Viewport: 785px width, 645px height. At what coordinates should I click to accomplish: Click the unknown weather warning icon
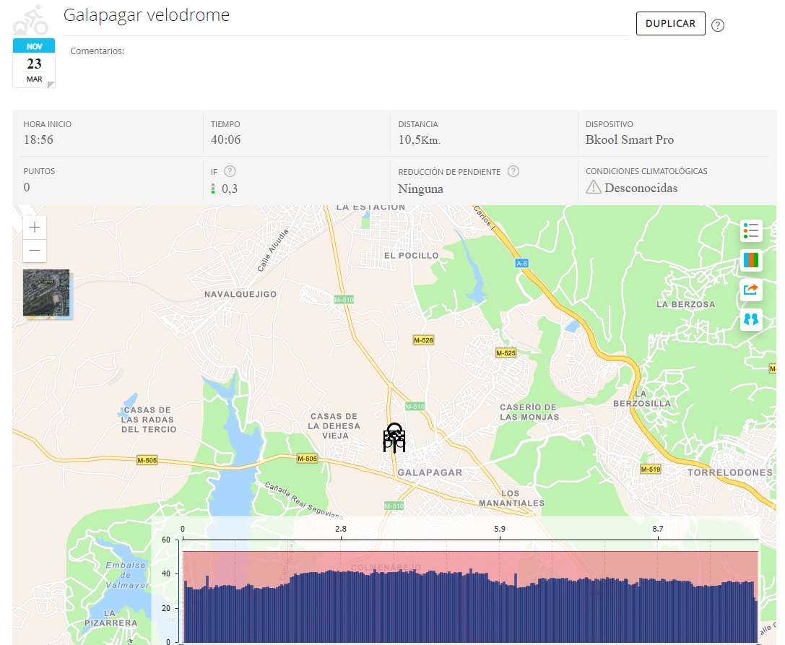click(x=593, y=187)
